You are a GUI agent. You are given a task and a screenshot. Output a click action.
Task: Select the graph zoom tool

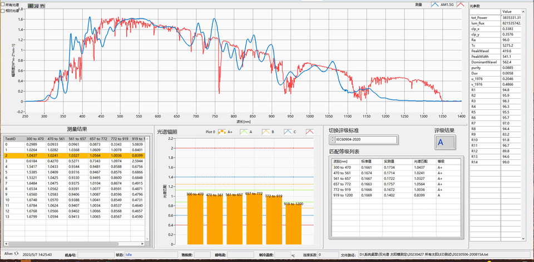(36, 5)
